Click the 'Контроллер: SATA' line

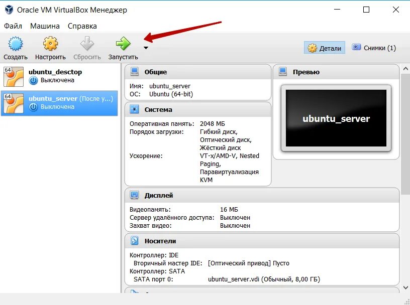tap(157, 271)
